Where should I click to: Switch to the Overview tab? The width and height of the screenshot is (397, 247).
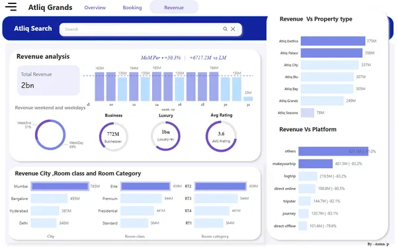tap(95, 7)
